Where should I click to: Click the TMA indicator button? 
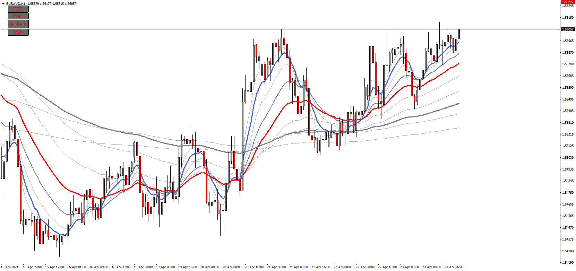18,32
